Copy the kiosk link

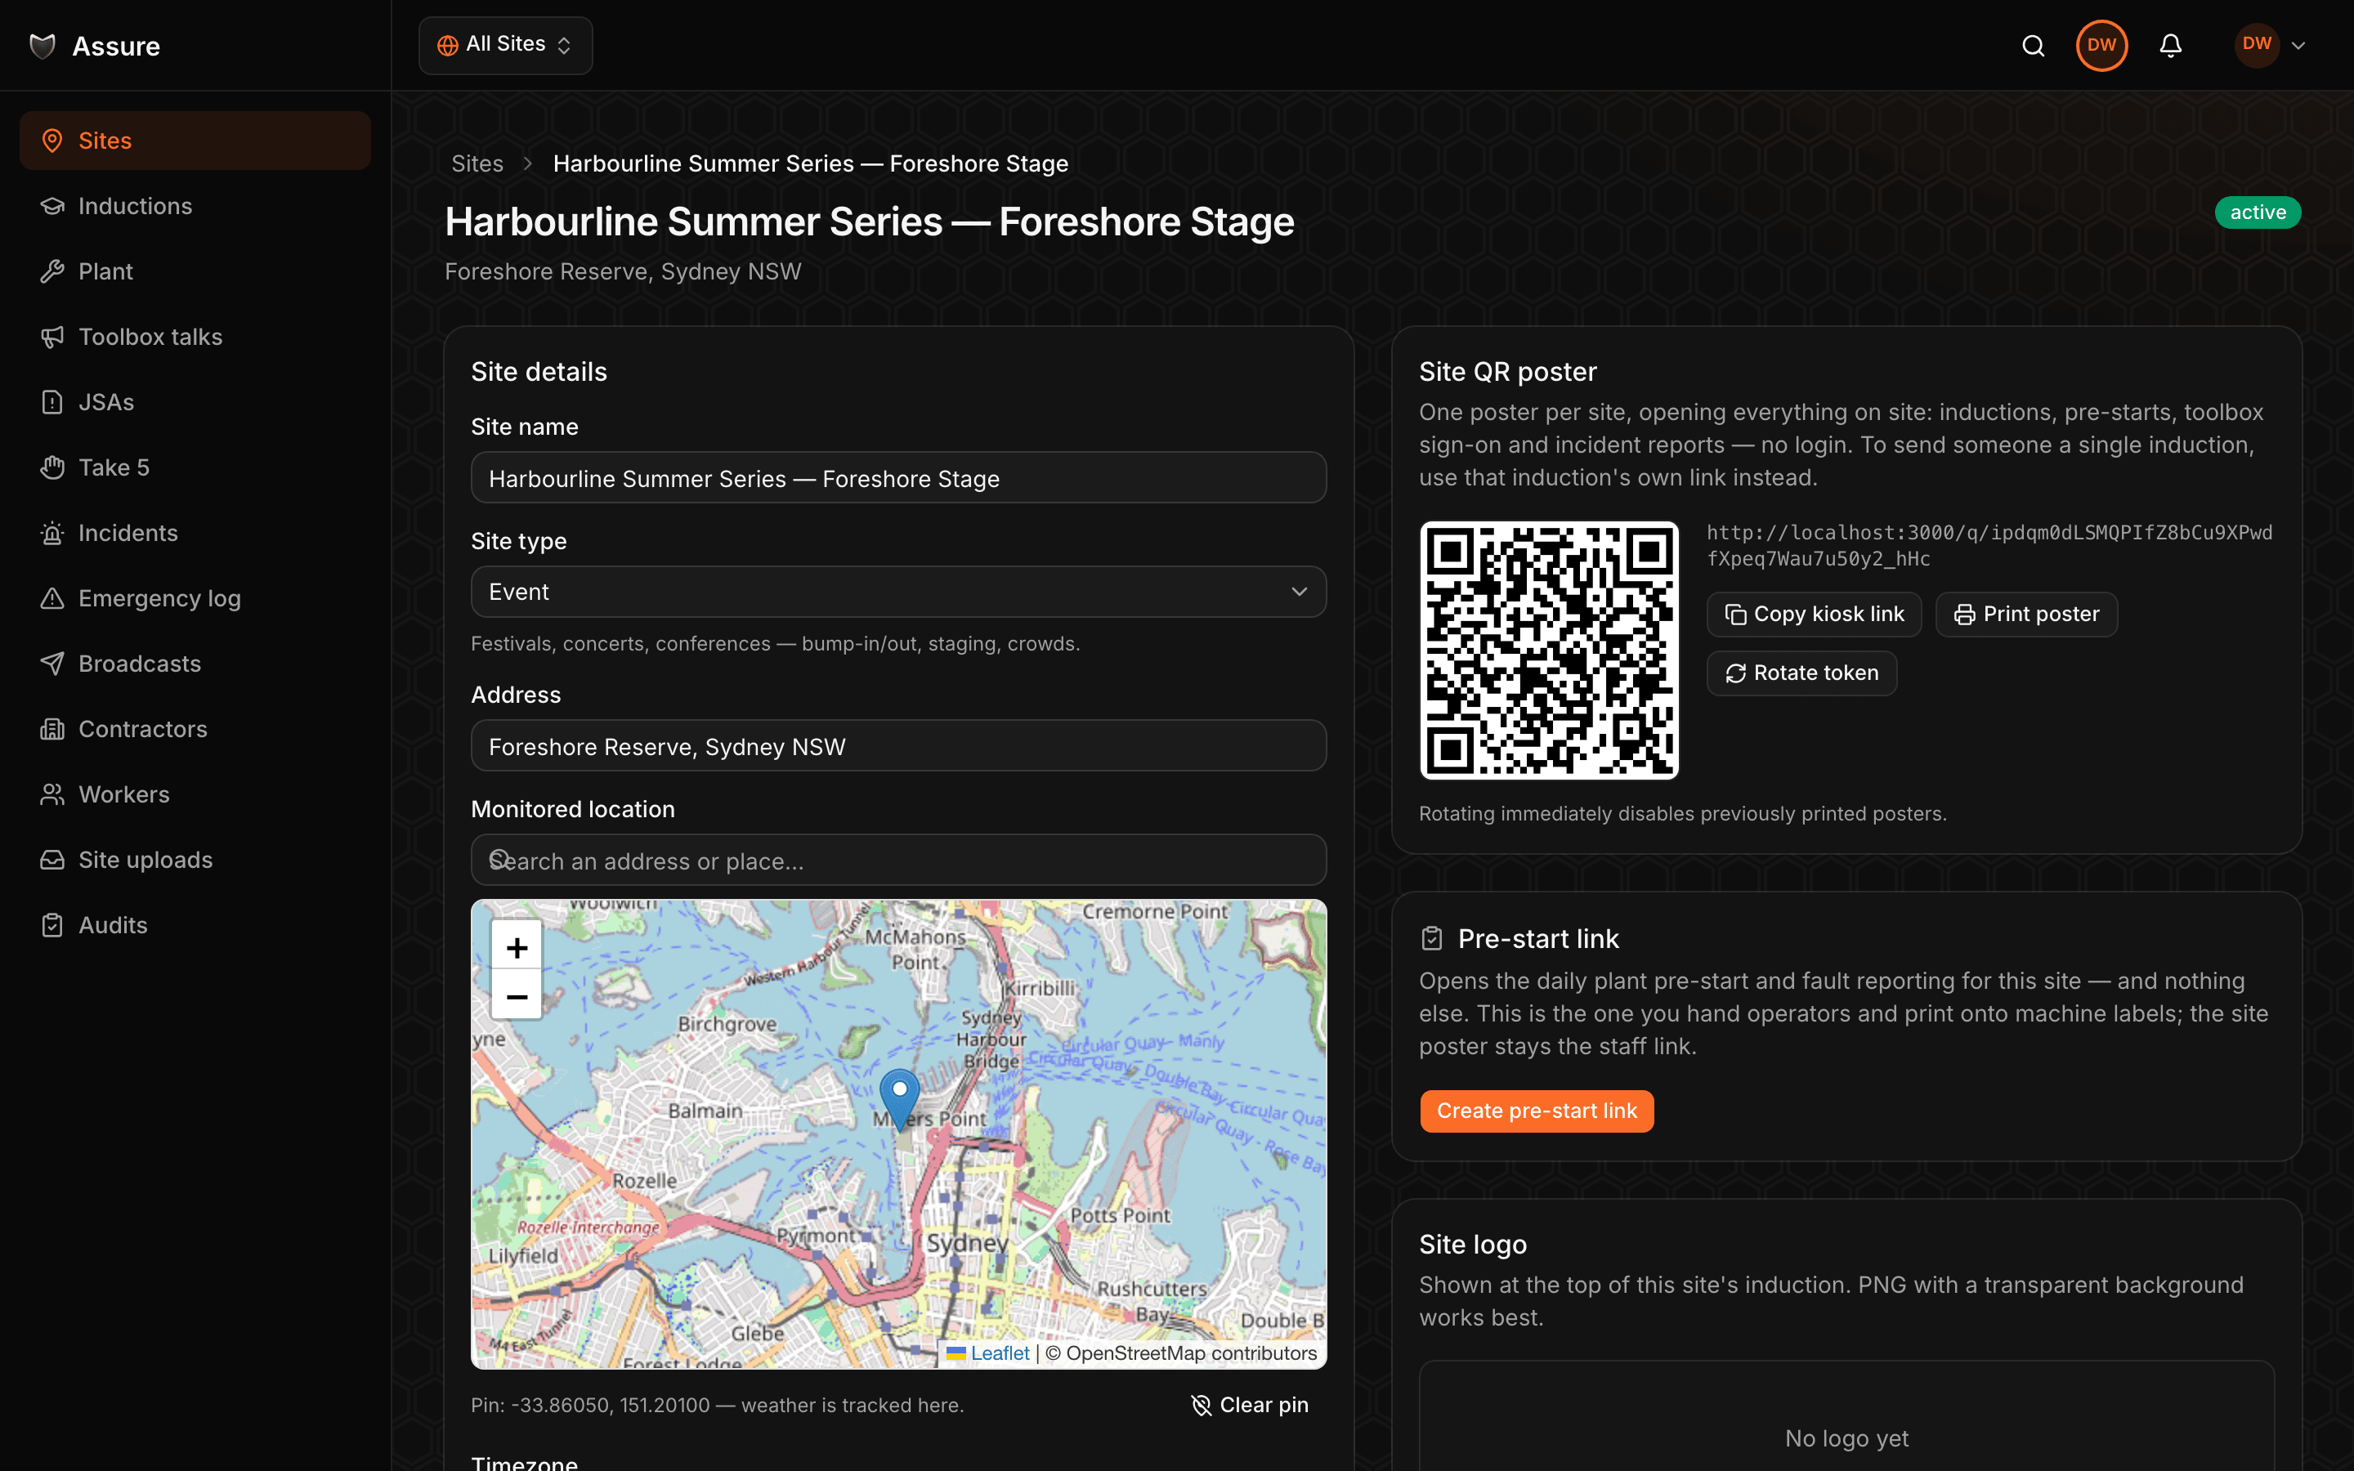click(1815, 614)
